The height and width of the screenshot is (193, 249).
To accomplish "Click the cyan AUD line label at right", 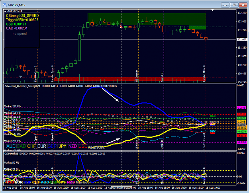I will tap(213, 131).
